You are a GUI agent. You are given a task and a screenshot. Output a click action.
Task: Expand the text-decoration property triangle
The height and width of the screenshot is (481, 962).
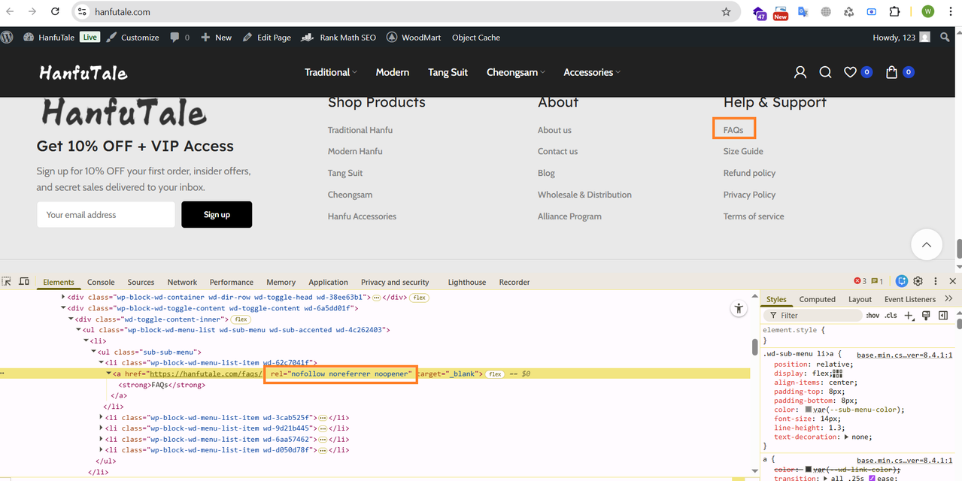[x=848, y=437]
